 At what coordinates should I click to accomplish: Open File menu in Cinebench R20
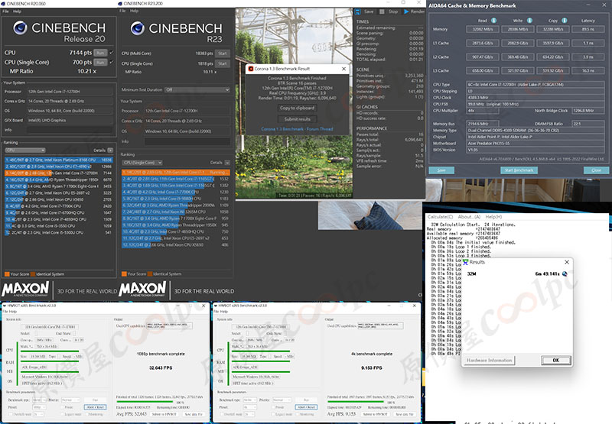(5, 11)
